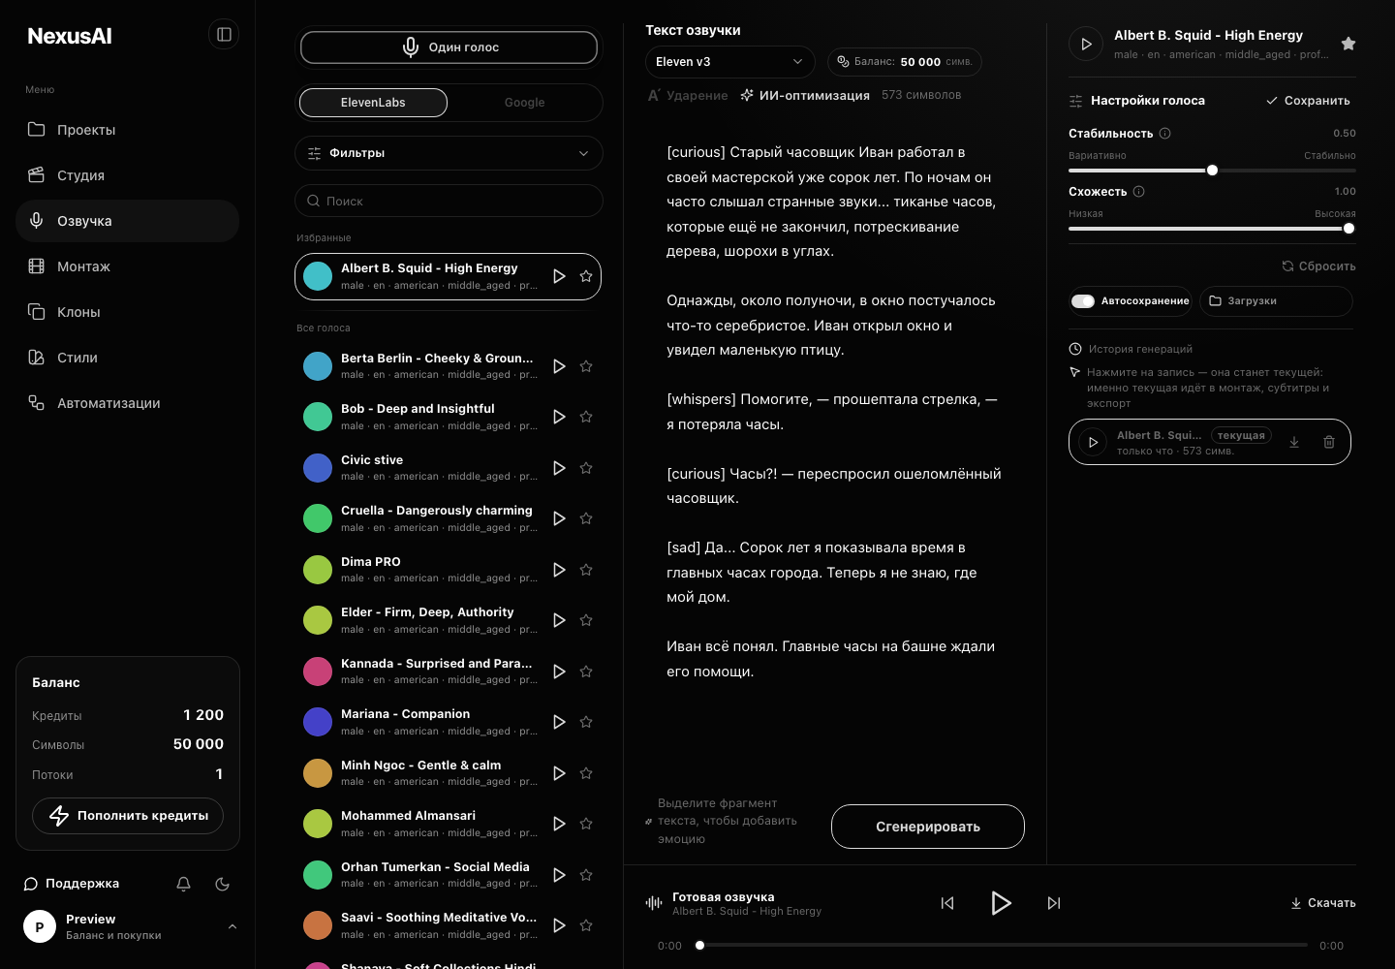The image size is (1395, 969).
Task: Click Пополнить кредиты button
Action: (128, 816)
